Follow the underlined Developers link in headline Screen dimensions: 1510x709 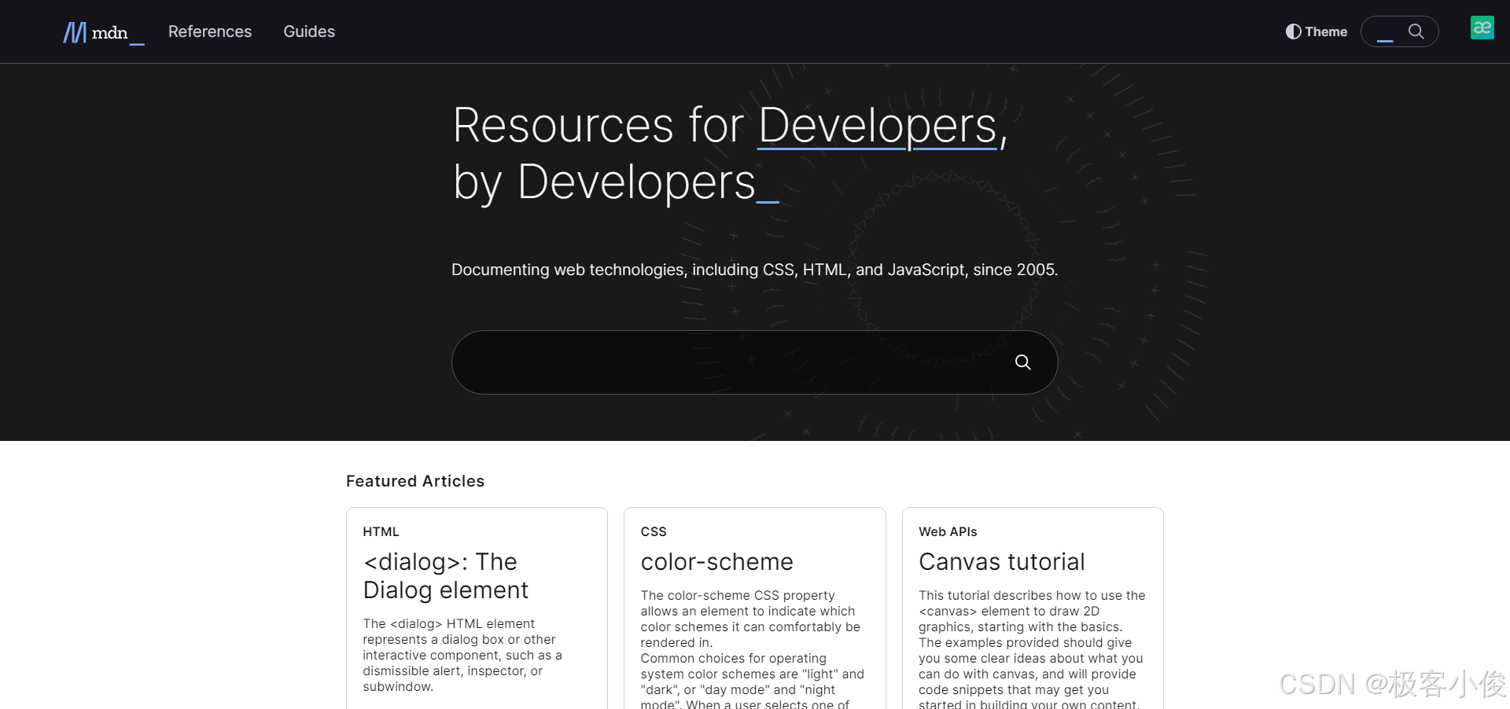(878, 126)
